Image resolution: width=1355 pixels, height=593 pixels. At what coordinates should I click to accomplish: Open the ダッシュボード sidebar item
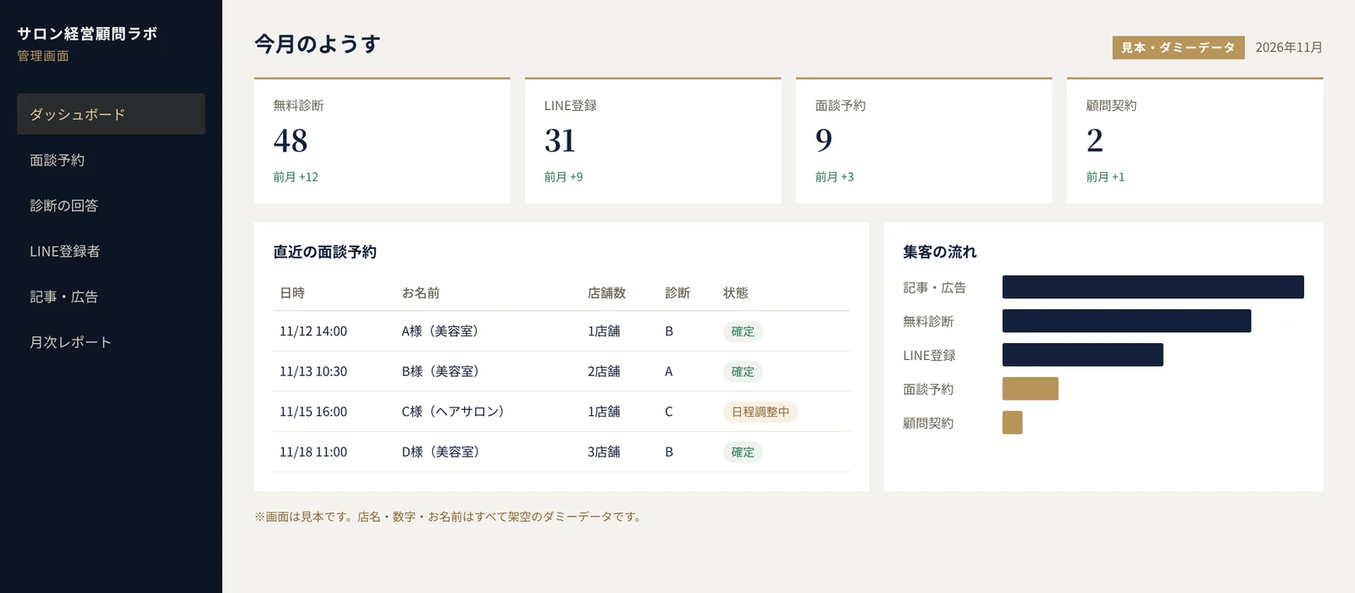click(111, 114)
